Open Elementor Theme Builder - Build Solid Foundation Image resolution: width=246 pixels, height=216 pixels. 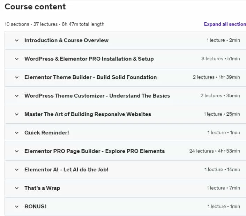click(90, 77)
